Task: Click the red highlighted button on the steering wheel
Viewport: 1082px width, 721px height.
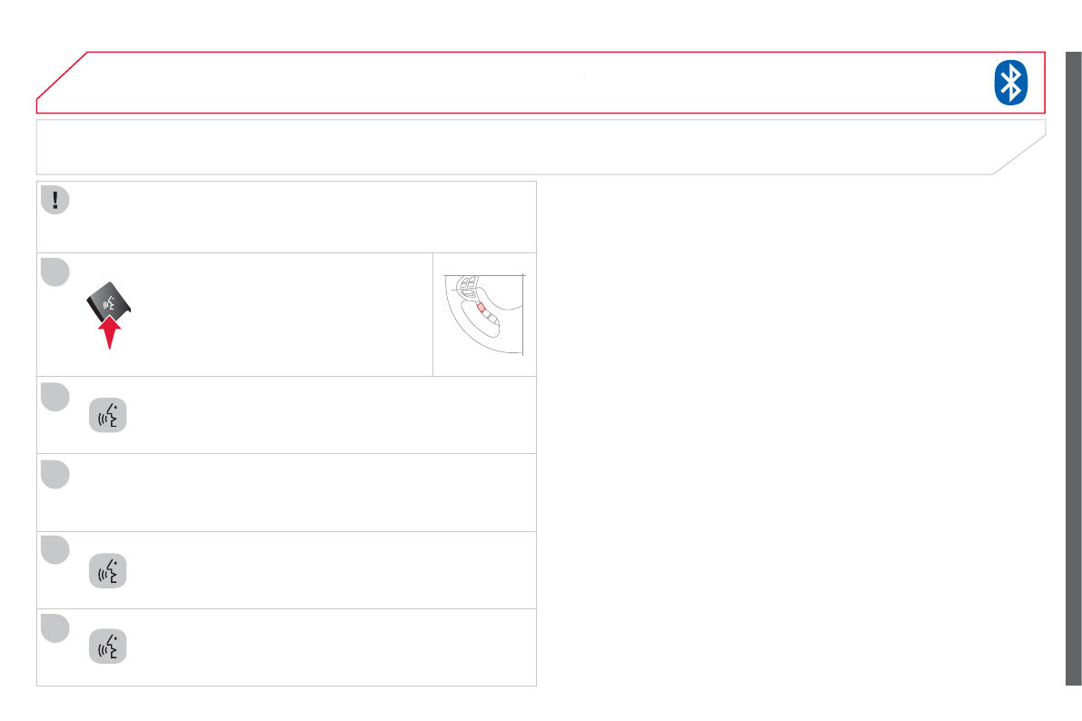Action: click(x=481, y=307)
